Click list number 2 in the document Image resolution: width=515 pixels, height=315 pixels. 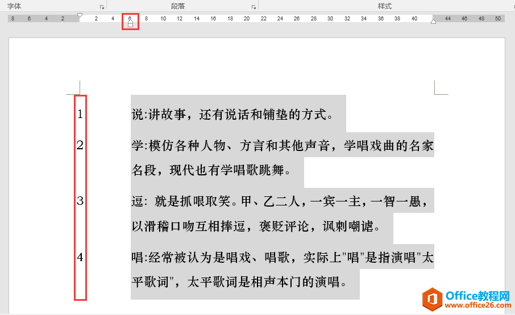80,145
